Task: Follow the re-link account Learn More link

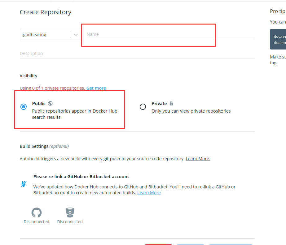Action: 149,193
